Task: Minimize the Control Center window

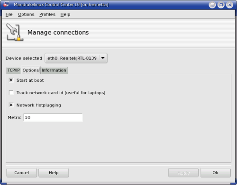Action: [212, 5]
